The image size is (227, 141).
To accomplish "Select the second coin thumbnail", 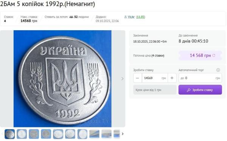I will coord(22,134).
